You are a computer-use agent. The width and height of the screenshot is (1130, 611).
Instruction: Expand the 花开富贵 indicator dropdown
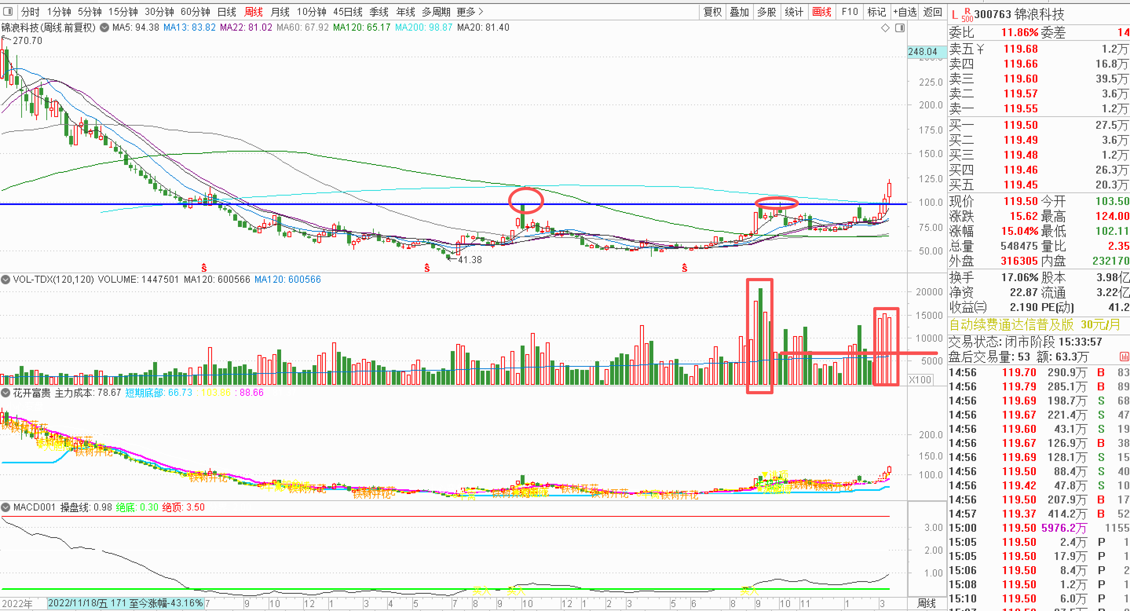coord(6,393)
